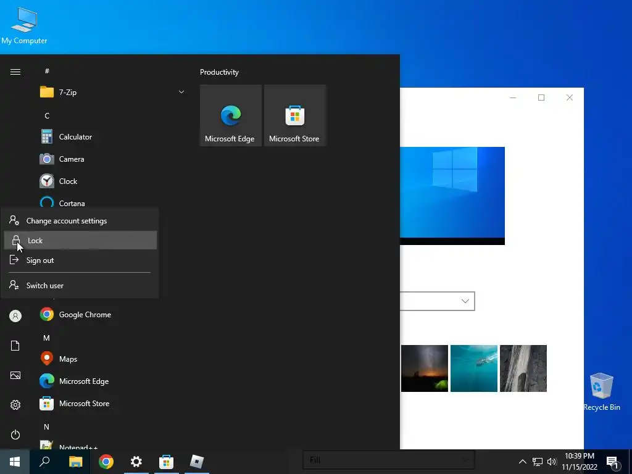632x474 pixels.
Task: Pick the night sky background thumbnail
Action: click(x=425, y=368)
